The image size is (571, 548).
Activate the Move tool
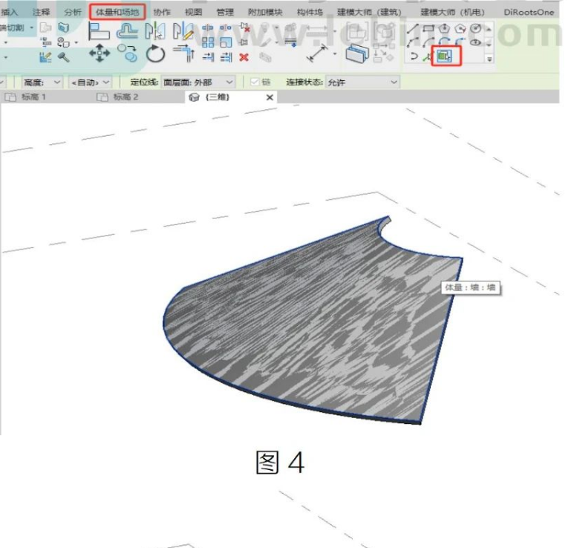tap(99, 53)
